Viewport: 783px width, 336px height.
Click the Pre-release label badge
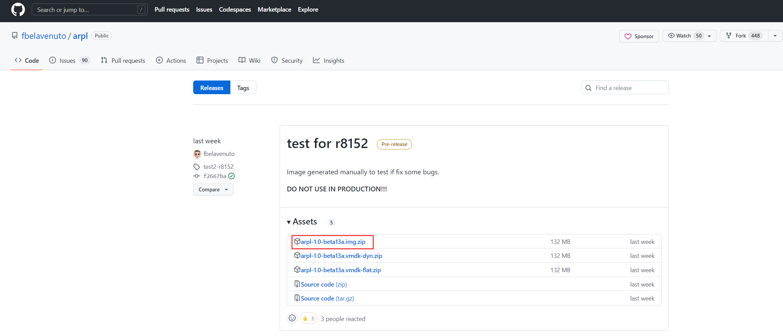coord(394,144)
